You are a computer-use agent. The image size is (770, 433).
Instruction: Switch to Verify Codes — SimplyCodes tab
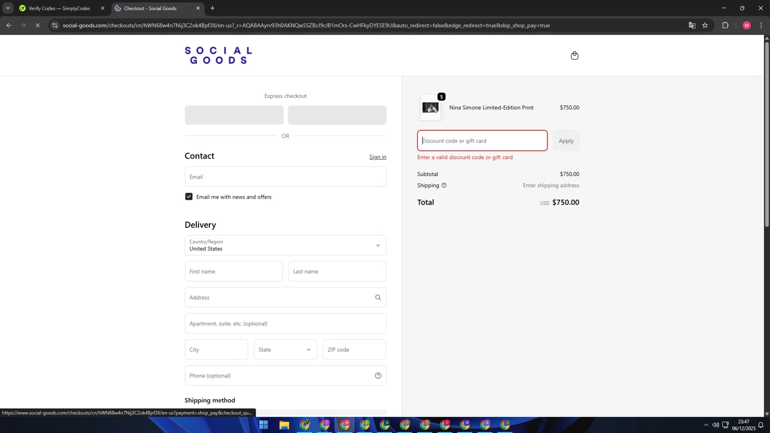tap(59, 8)
